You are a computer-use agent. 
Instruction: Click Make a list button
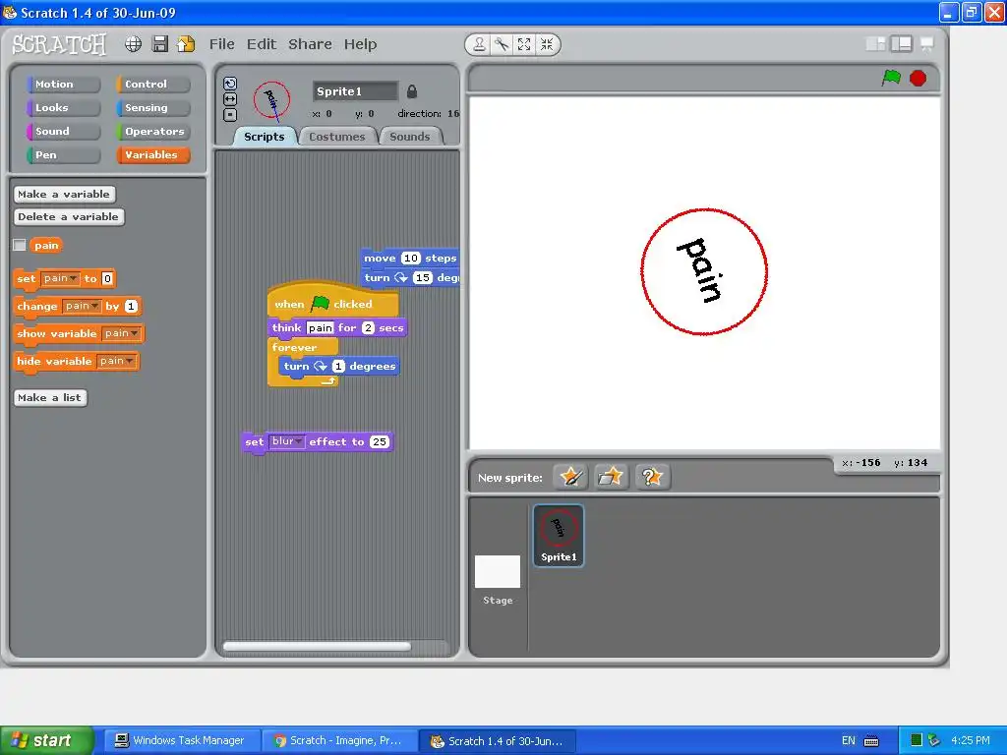[50, 398]
